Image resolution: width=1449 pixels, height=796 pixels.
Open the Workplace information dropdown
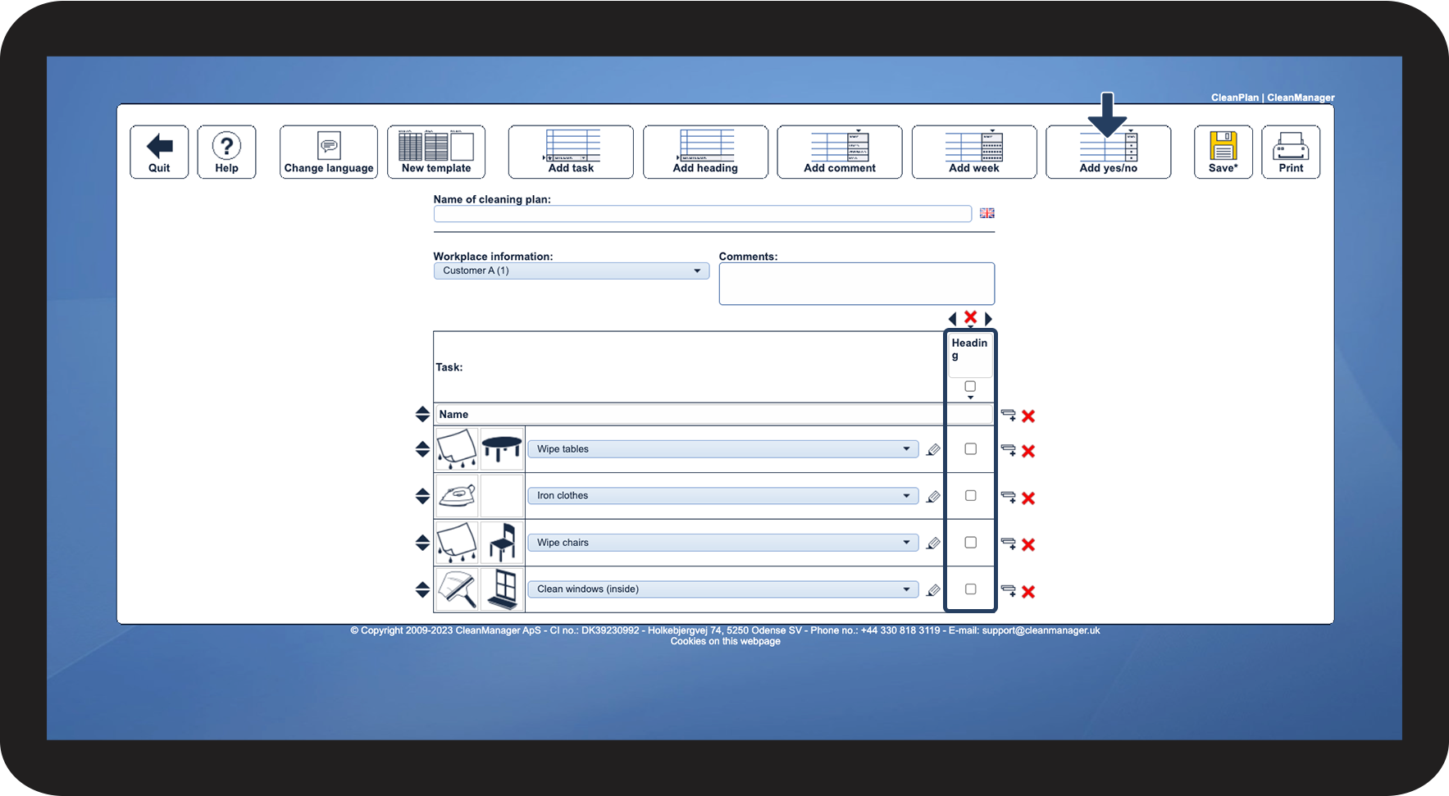[572, 271]
